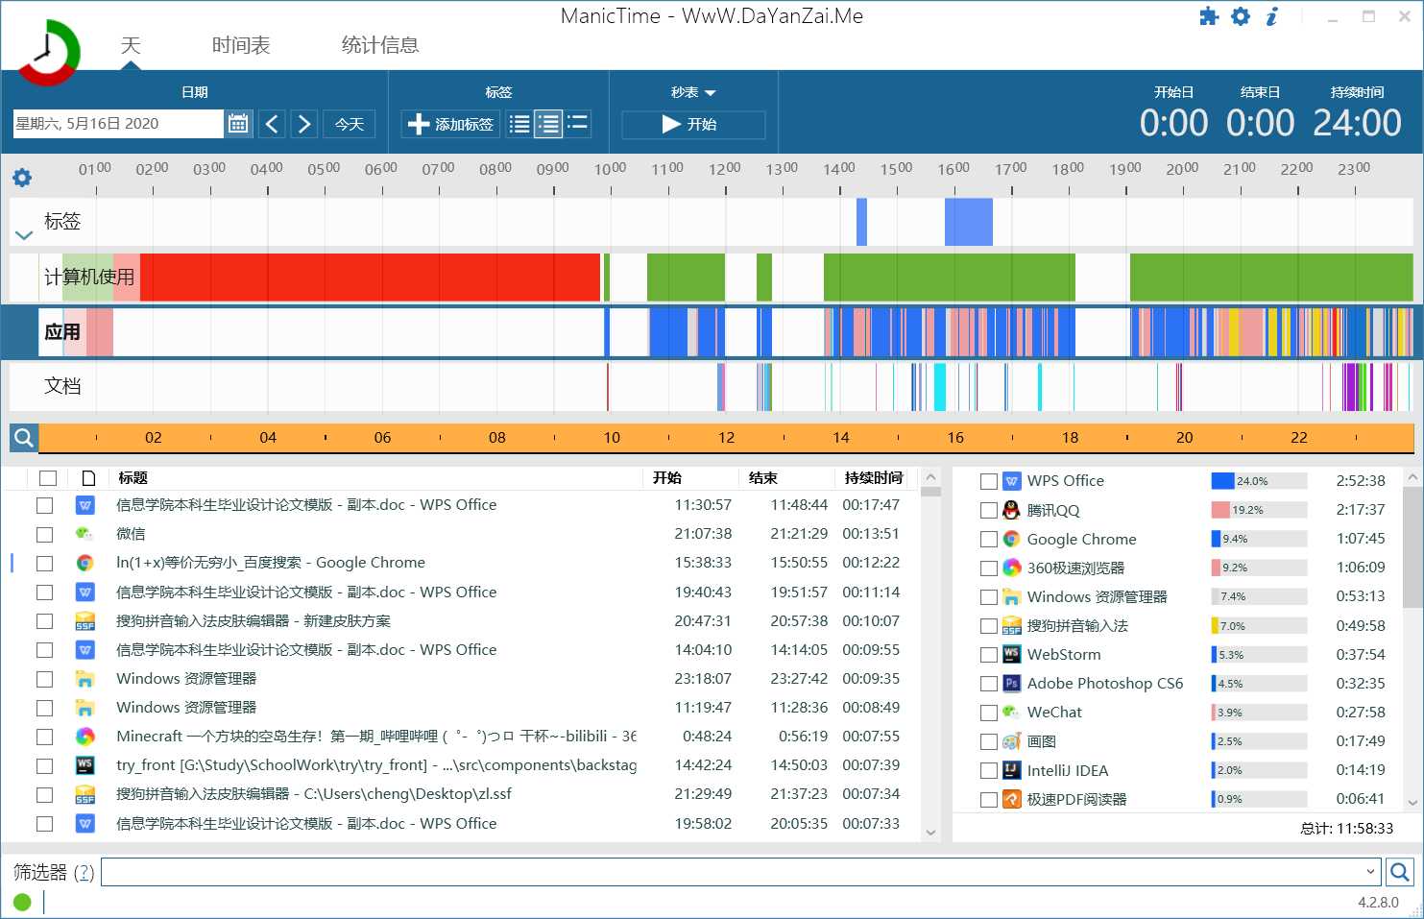Open the plugins puzzle icon

1209,16
